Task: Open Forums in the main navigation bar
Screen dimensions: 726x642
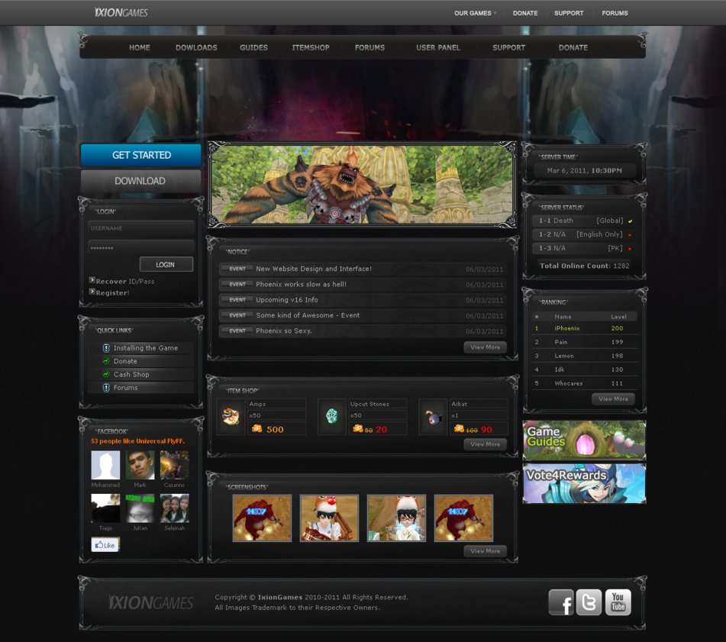Action: tap(369, 47)
